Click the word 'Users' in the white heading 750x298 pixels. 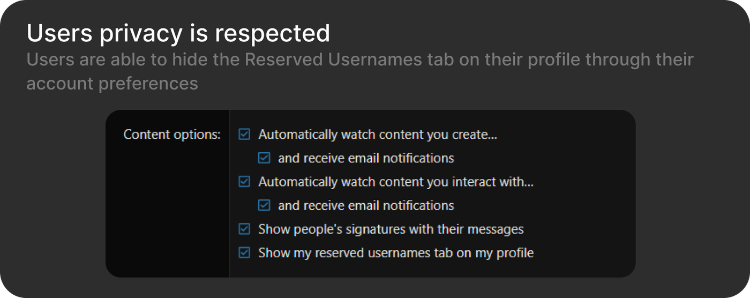pyautogui.click(x=59, y=34)
